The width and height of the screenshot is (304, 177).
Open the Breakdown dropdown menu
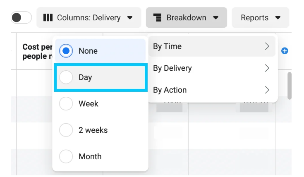pyautogui.click(x=187, y=18)
